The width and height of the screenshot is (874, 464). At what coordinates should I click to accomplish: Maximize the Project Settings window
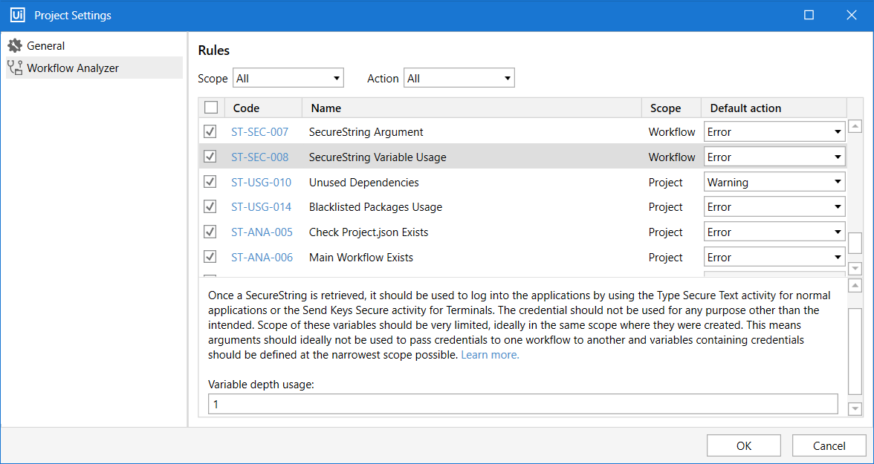pos(809,15)
